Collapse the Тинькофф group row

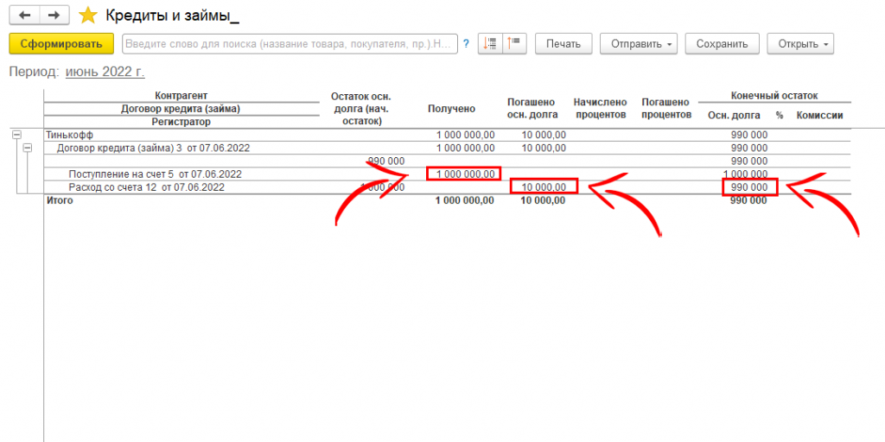(16, 136)
